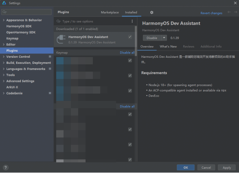Click Disable all next to Keymap
239x173 pixels.
pos(127,53)
